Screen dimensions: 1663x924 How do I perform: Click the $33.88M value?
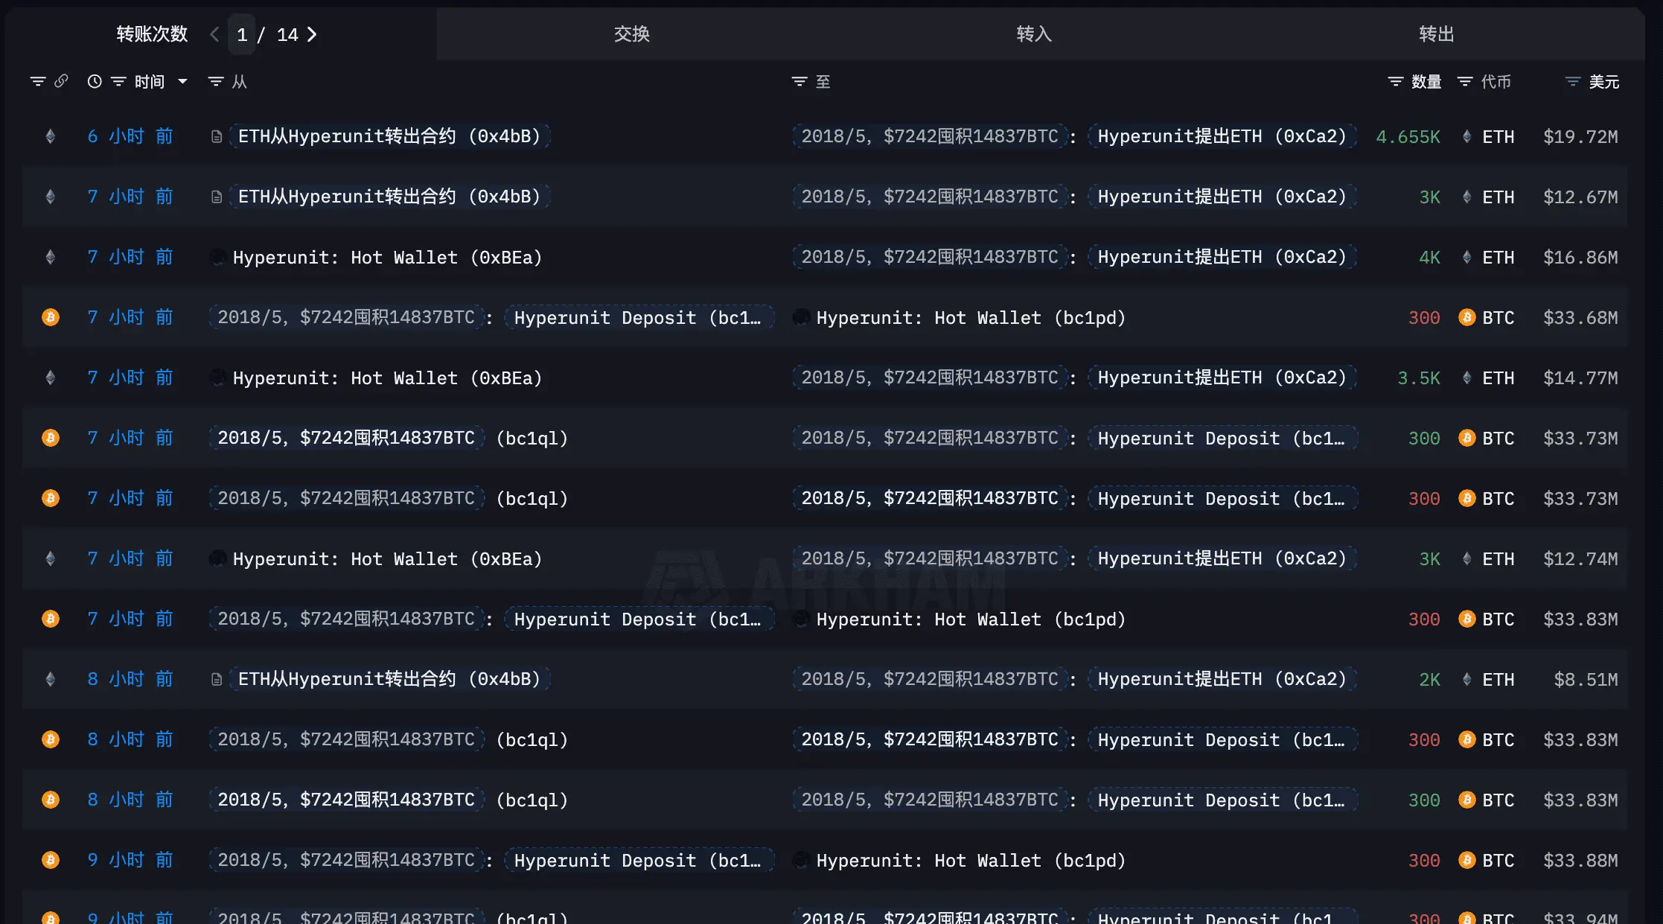coord(1580,861)
